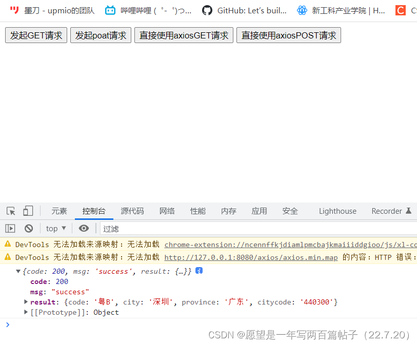
Task: Click the 直接使用axiosPOST请求 button
Action: (288, 35)
